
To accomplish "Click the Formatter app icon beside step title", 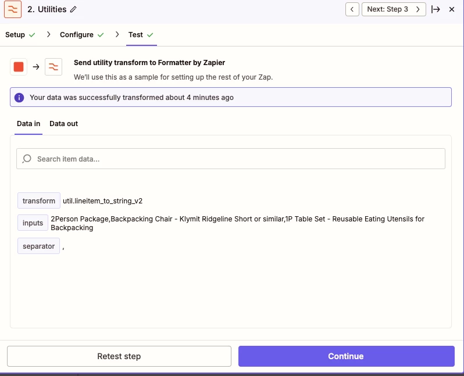I will point(13,9).
